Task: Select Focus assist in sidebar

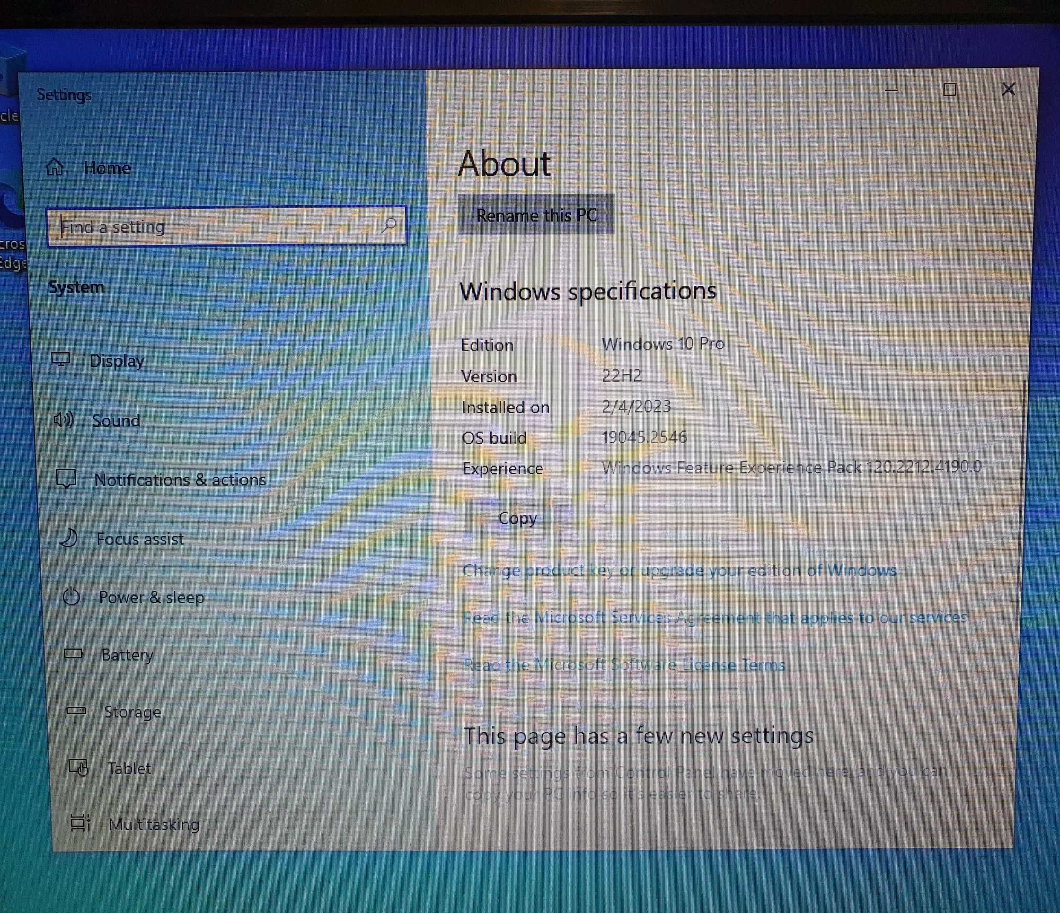Action: tap(140, 539)
